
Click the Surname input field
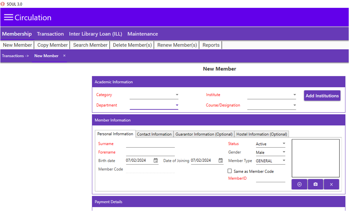[x=150, y=144]
